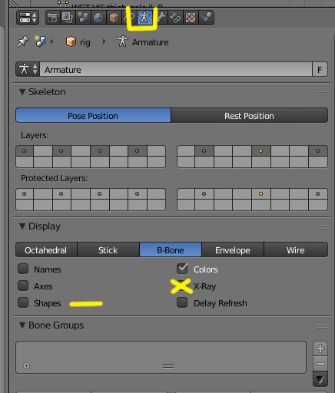Select Envelope bone display
335x393 pixels.
coord(233,249)
